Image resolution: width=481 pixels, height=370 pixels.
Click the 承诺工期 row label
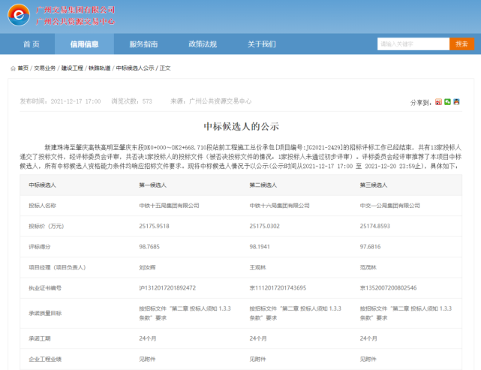40,338
